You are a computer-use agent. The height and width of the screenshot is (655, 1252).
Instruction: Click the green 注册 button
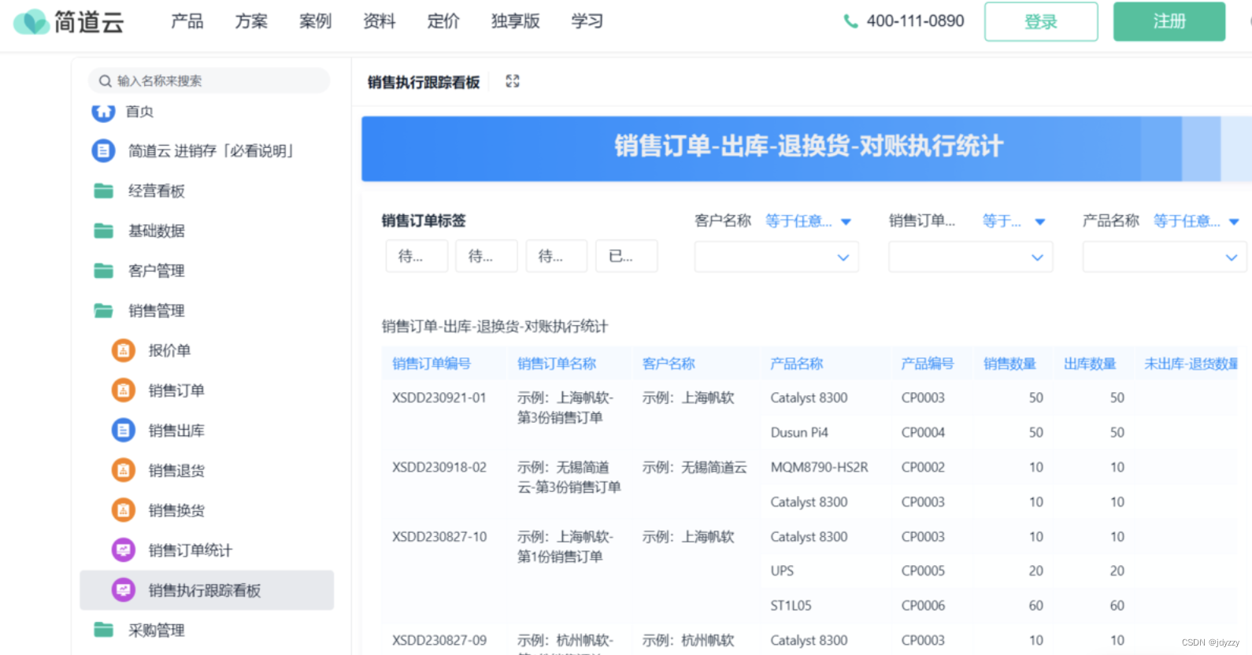(x=1169, y=21)
